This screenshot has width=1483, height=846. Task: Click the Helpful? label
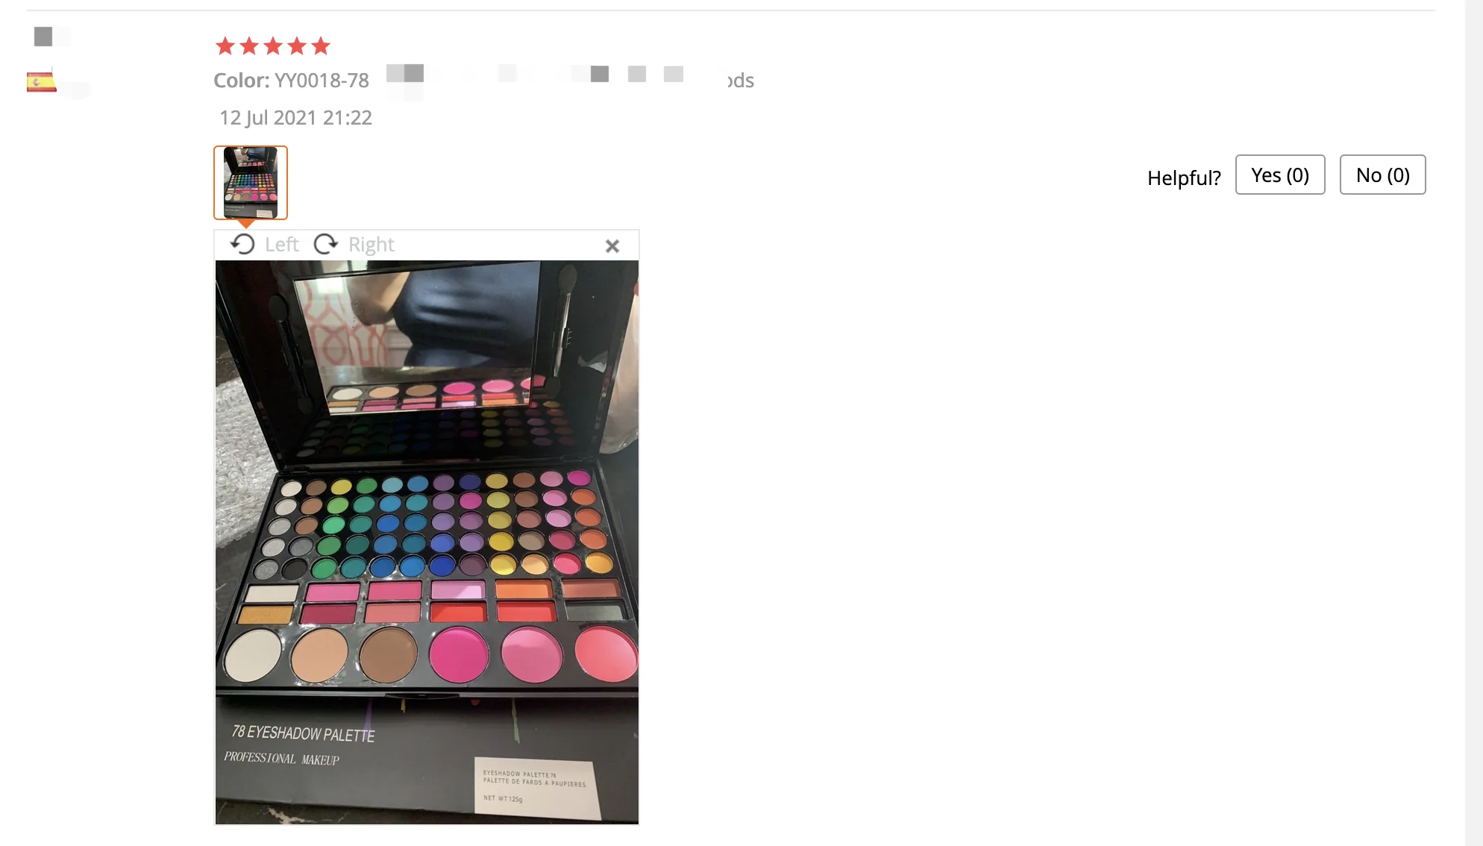click(x=1184, y=178)
